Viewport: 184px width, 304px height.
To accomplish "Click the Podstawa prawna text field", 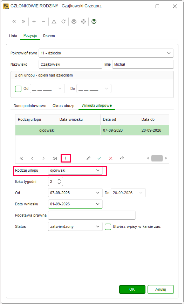I will 92,216.
